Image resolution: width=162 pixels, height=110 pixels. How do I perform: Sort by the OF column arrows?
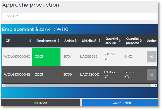click(30, 41)
